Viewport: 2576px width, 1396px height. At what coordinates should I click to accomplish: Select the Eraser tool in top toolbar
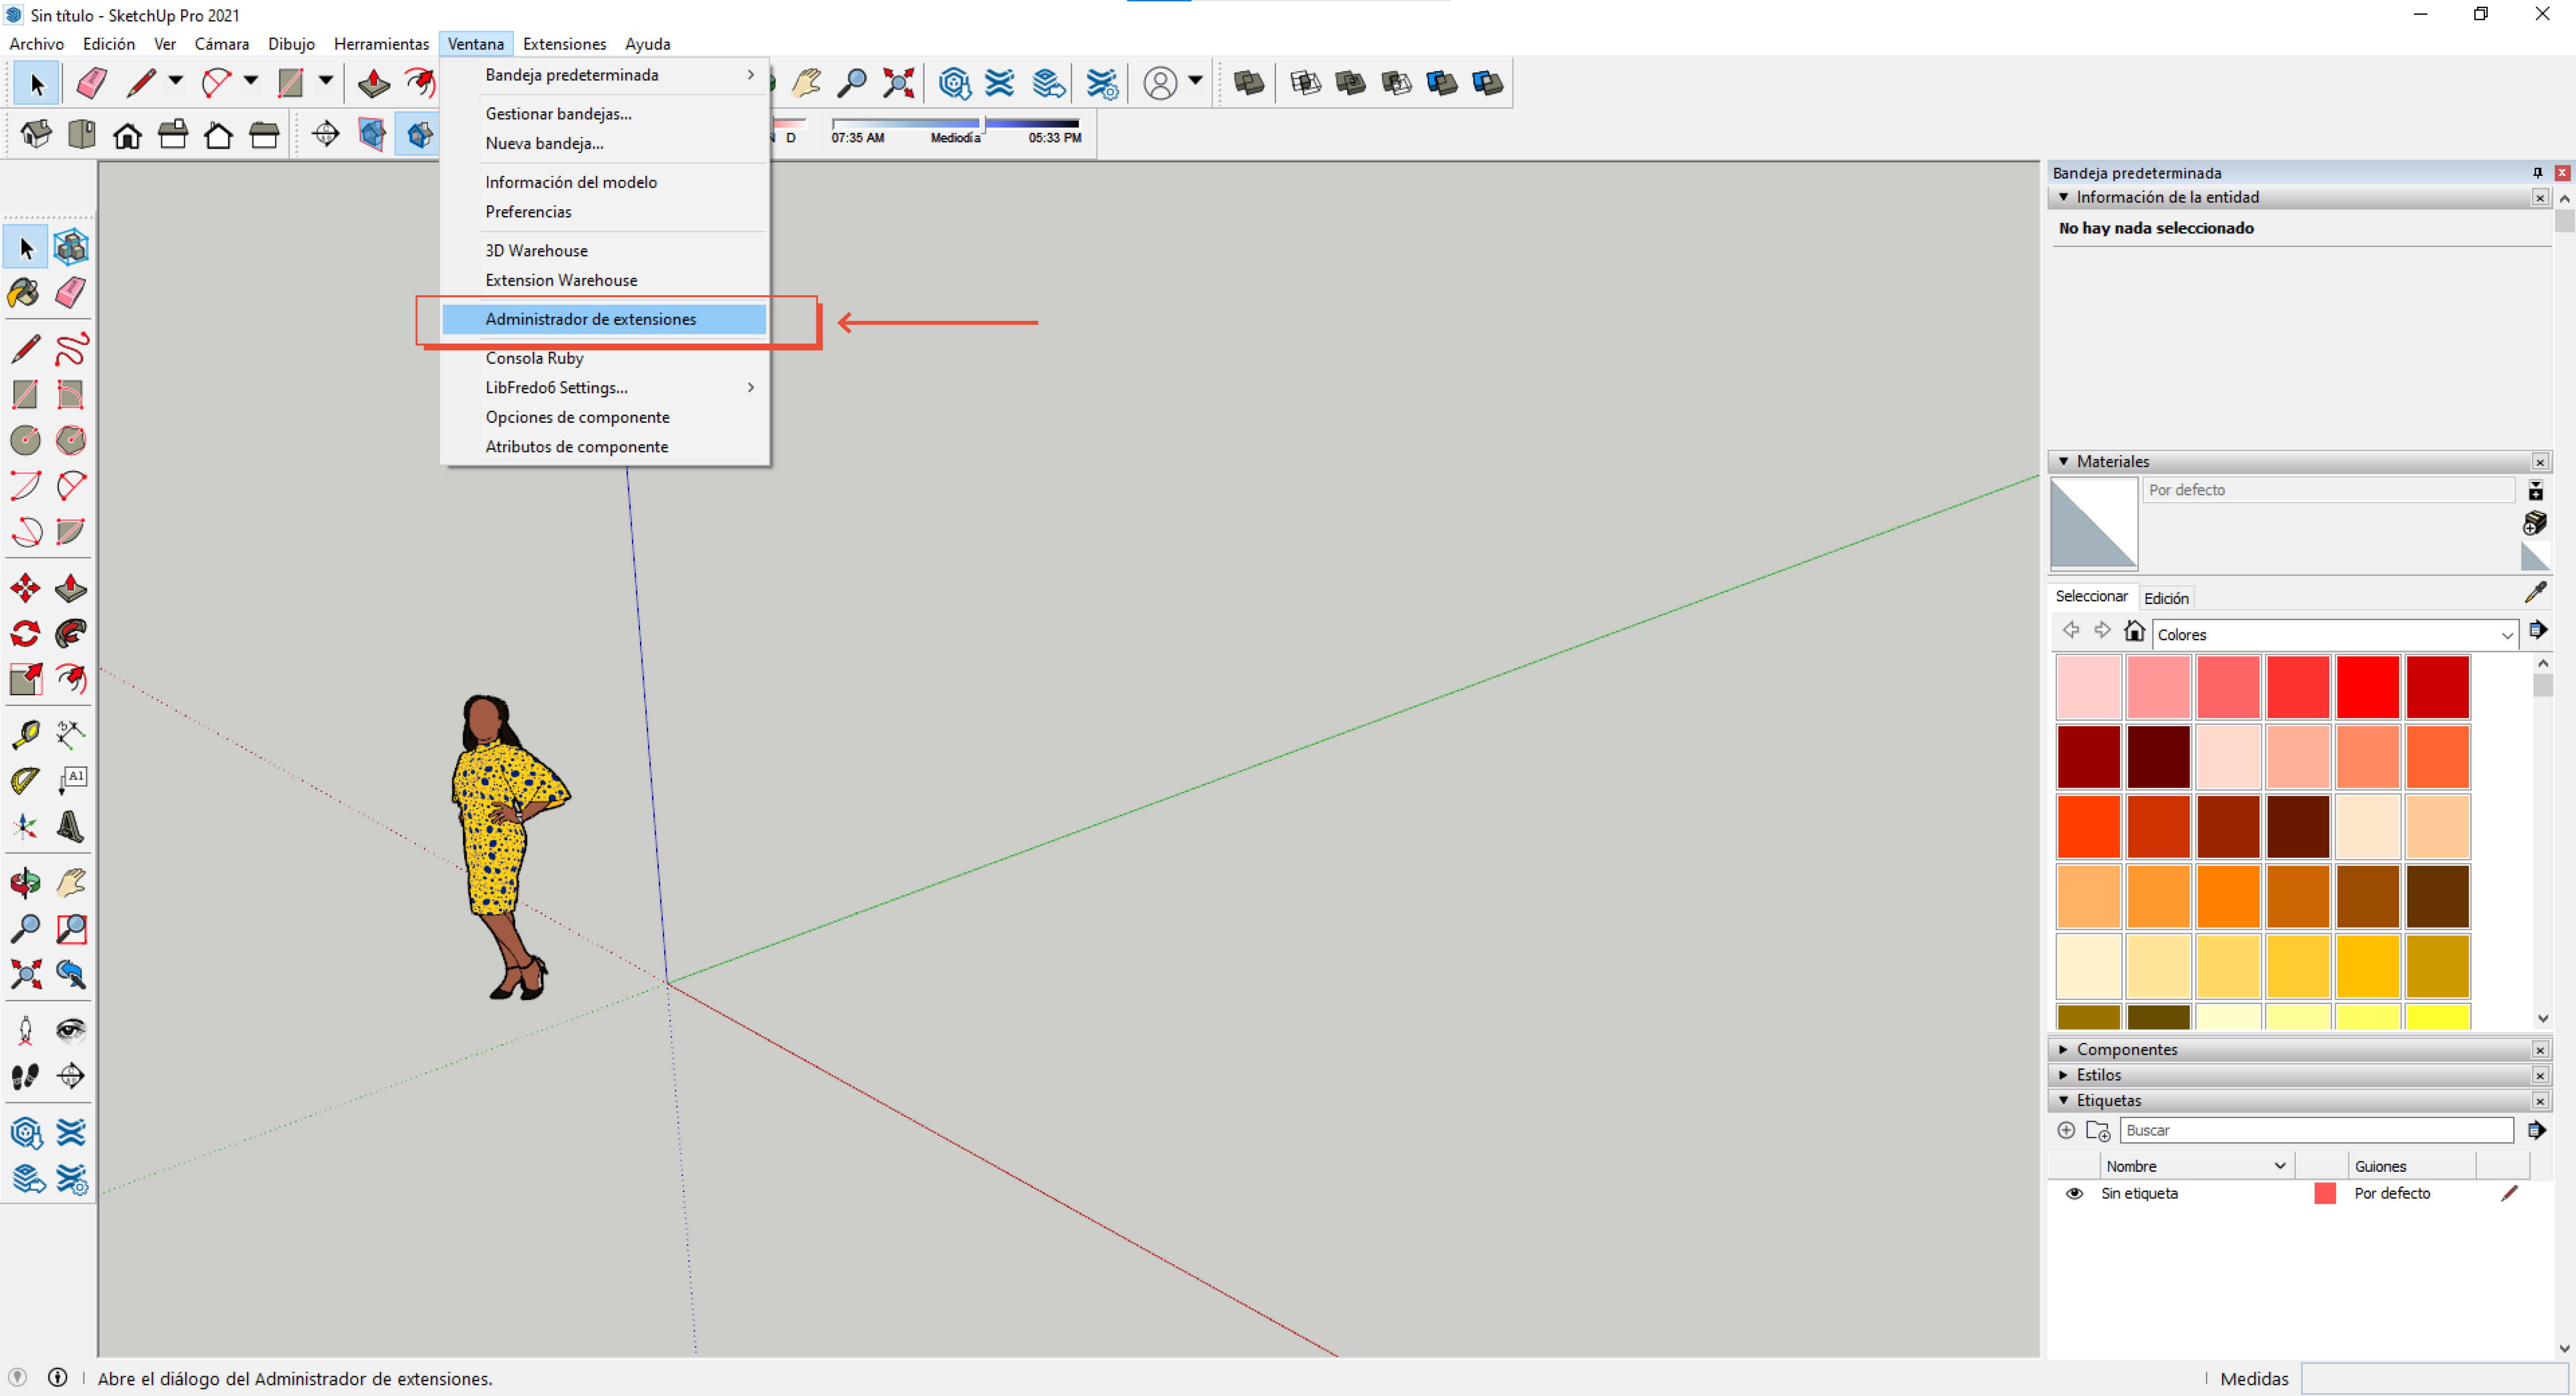(91, 83)
